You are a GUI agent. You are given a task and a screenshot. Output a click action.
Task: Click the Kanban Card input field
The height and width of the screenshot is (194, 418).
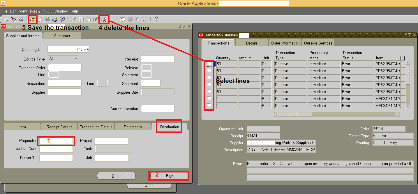56,149
